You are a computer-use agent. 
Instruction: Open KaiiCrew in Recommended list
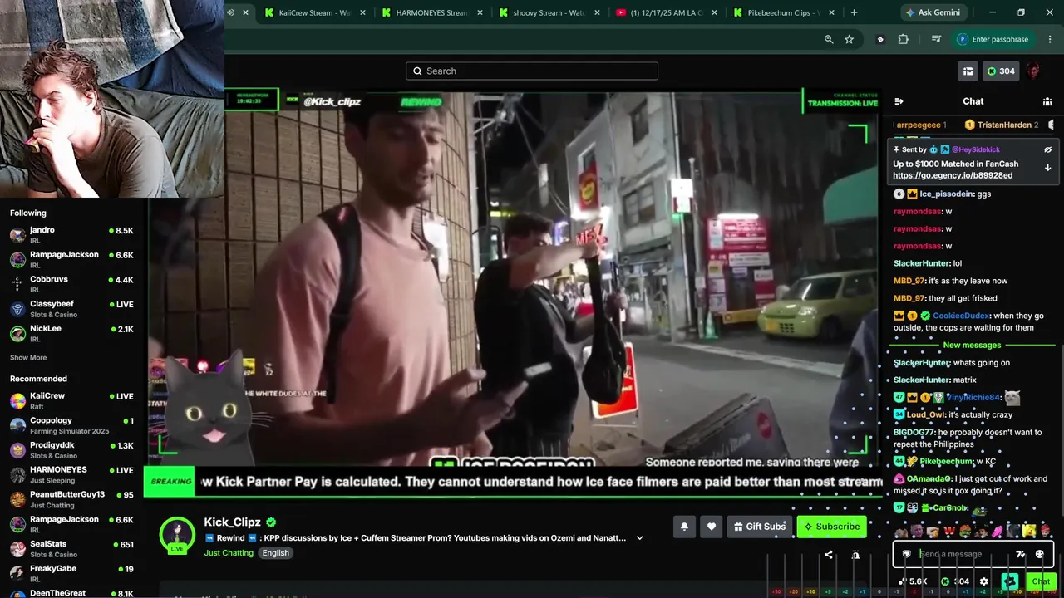point(71,400)
